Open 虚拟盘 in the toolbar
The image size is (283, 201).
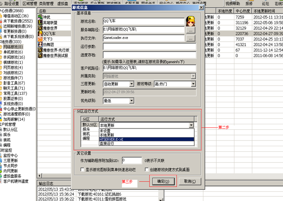click(63, 3)
